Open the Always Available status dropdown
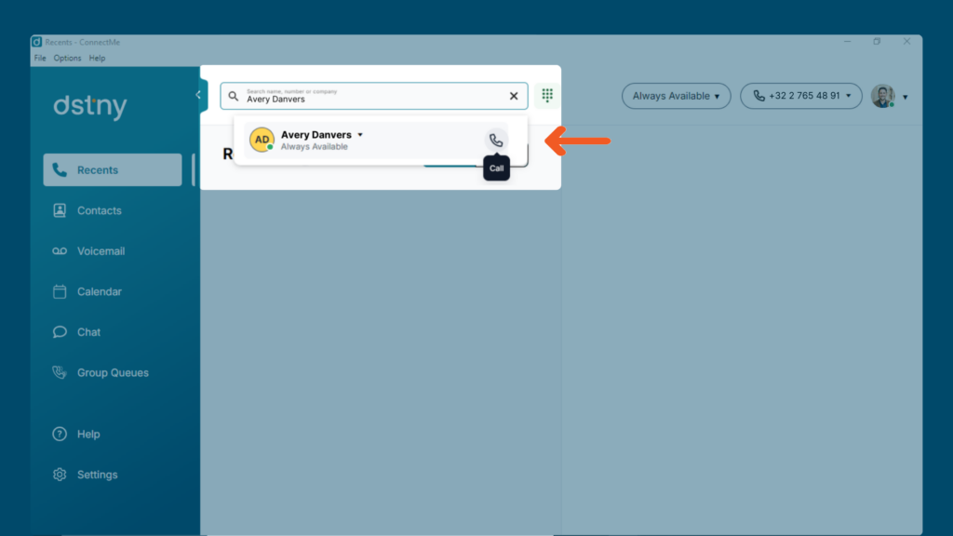Screen dimensions: 953x536 [676, 96]
